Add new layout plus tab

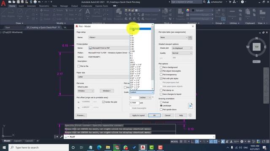tap(38, 141)
